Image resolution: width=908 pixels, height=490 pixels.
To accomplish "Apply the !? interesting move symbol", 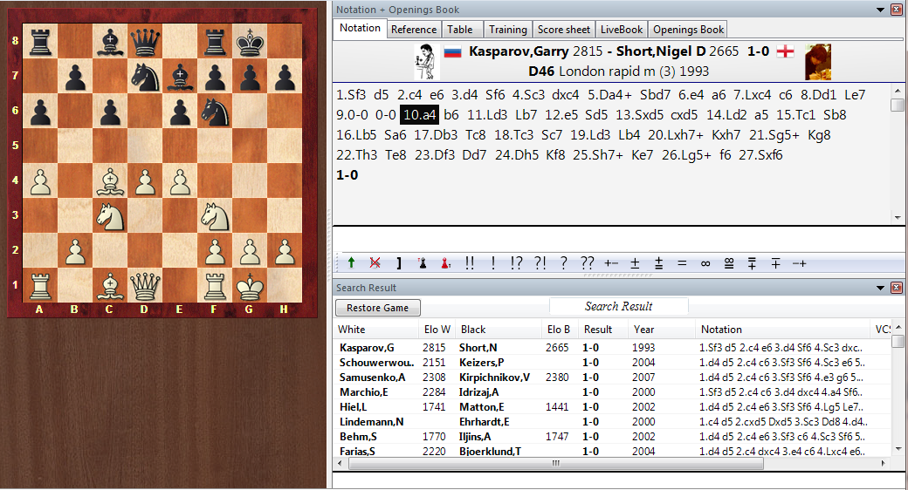I will [x=516, y=263].
